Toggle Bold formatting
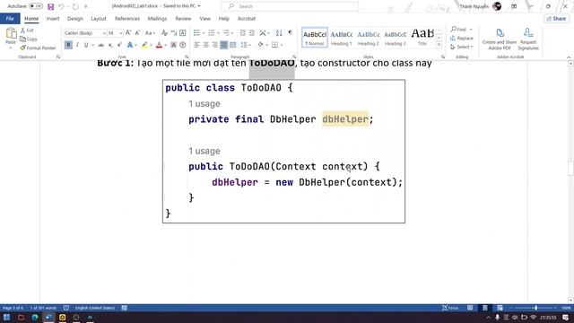The height and width of the screenshot is (323, 574). tap(68, 45)
